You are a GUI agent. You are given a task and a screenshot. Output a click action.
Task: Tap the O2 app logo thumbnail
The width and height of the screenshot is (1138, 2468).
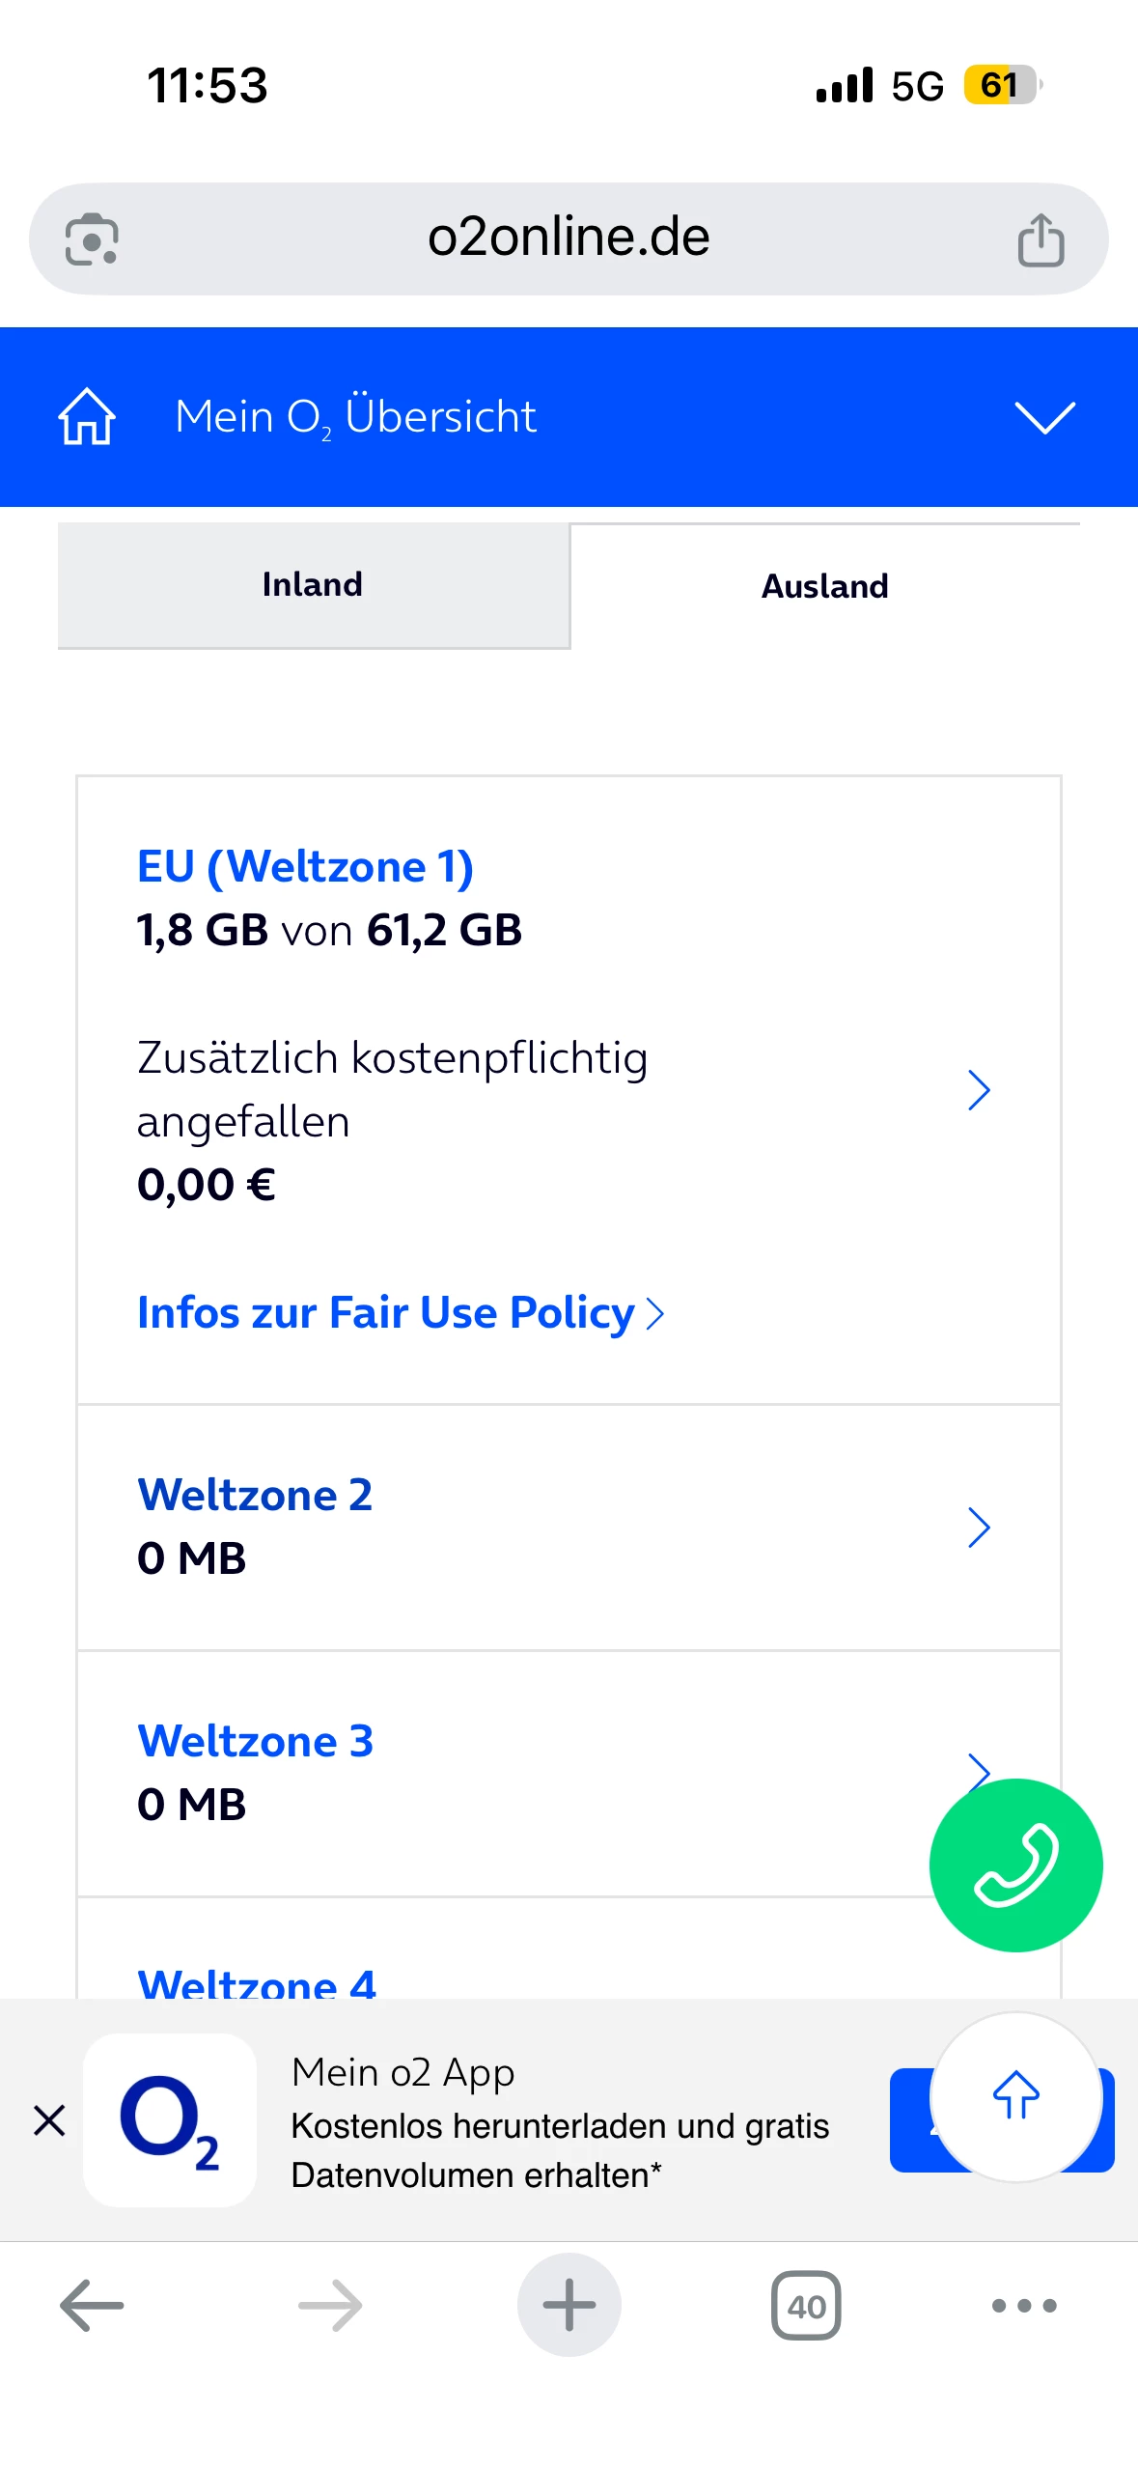[170, 2120]
